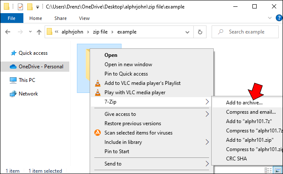Click the Avast scan icon in the context menu

pos(98,132)
